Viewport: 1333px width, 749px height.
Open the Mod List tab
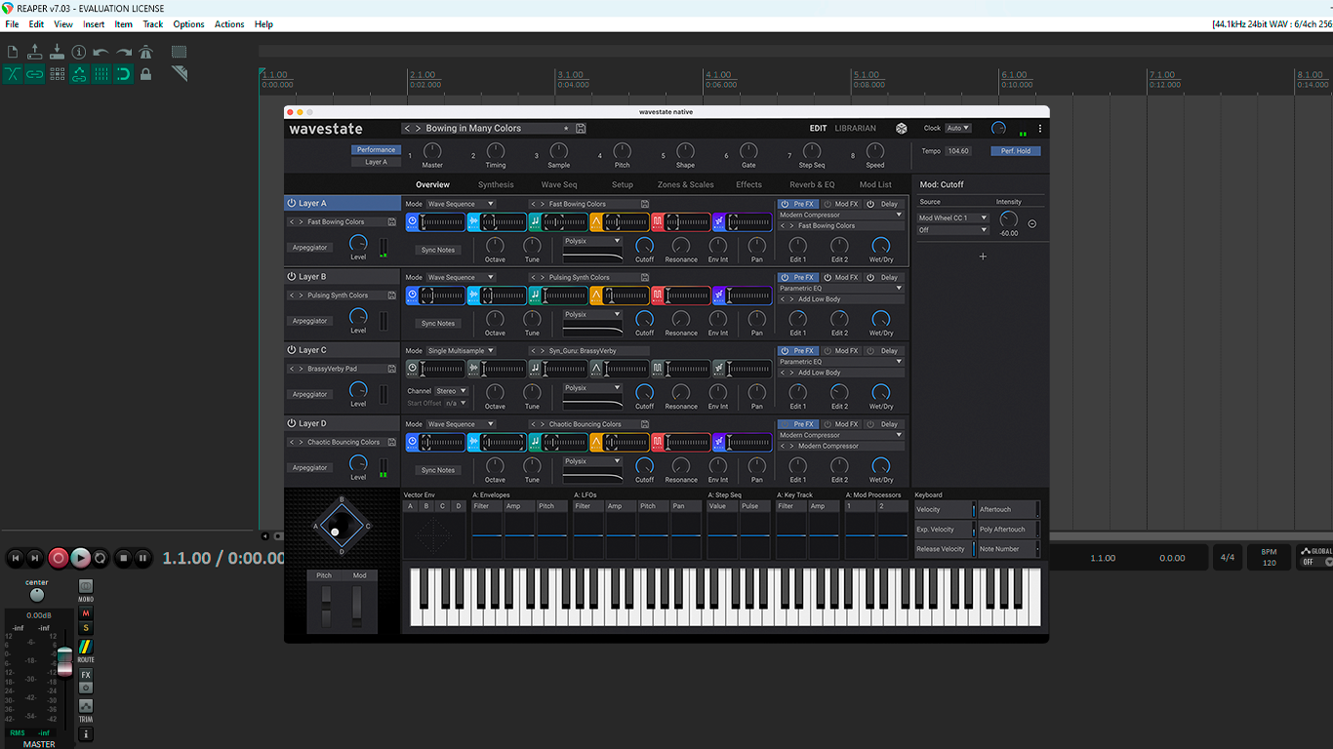[x=875, y=184]
